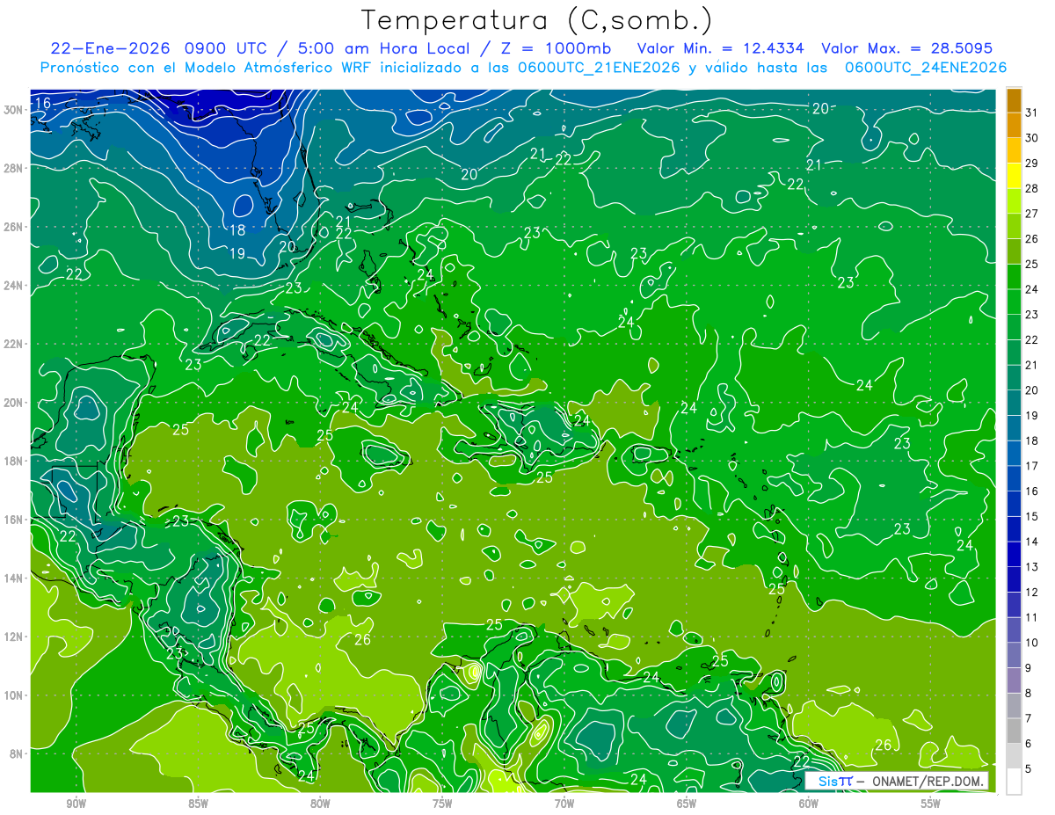The width and height of the screenshot is (1055, 815).
Task: Click the "14N" latitude label
Action: pyautogui.click(x=13, y=578)
